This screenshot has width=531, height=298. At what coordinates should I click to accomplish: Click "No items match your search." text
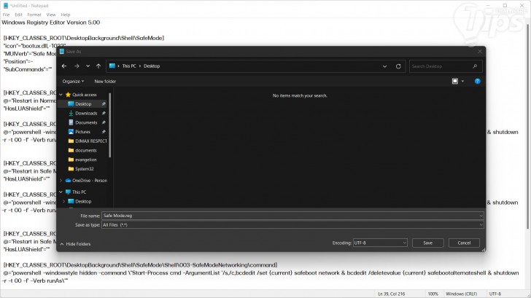(x=300, y=95)
